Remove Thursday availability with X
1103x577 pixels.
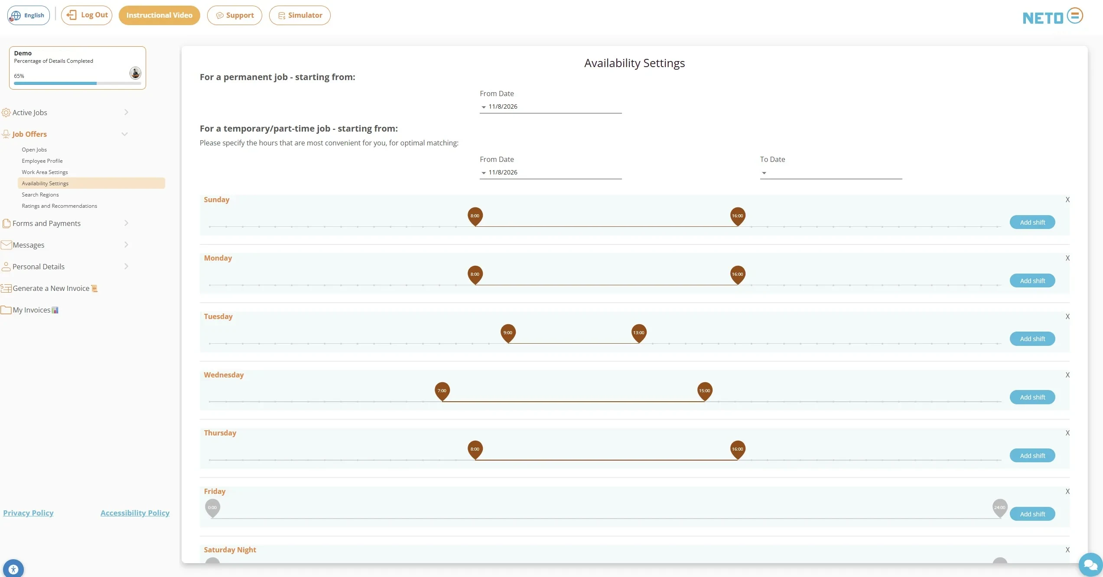click(x=1067, y=433)
